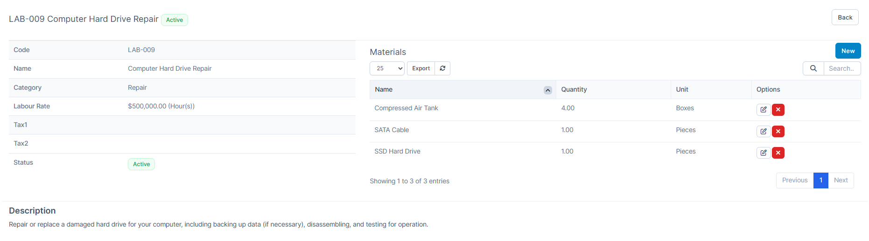
Task: Click the search magnifier icon
Action: [x=813, y=68]
